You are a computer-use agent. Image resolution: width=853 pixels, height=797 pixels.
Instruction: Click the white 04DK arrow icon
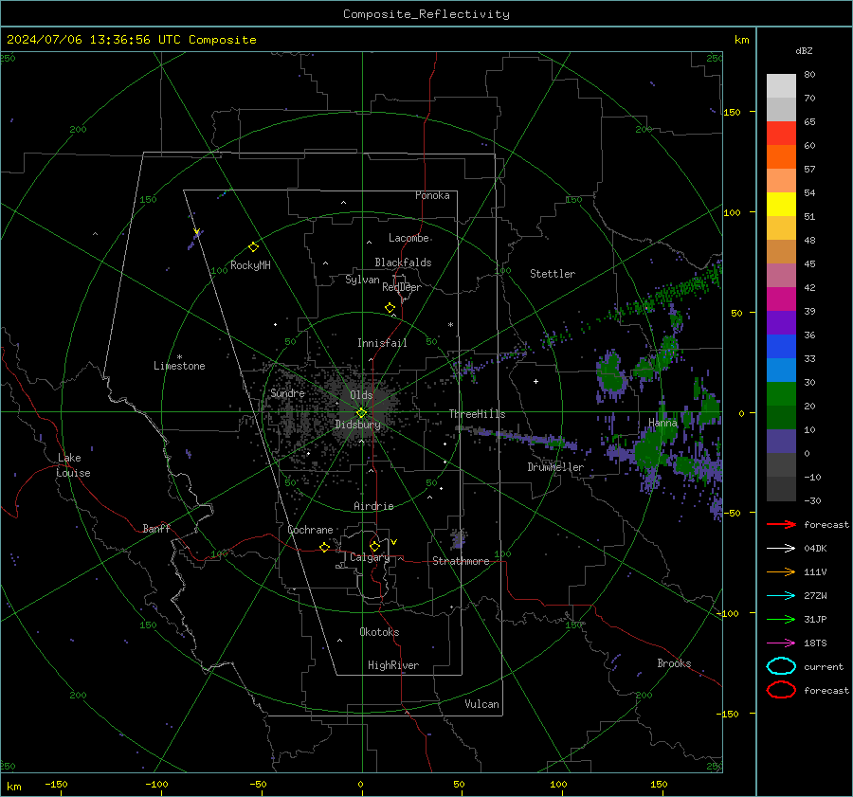[x=781, y=549]
